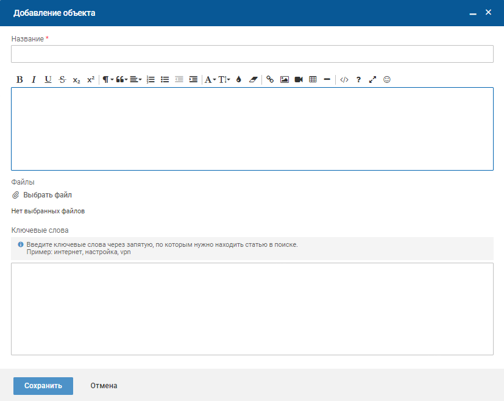Open the paragraph format dropdown
The image size is (504, 401).
click(x=107, y=79)
